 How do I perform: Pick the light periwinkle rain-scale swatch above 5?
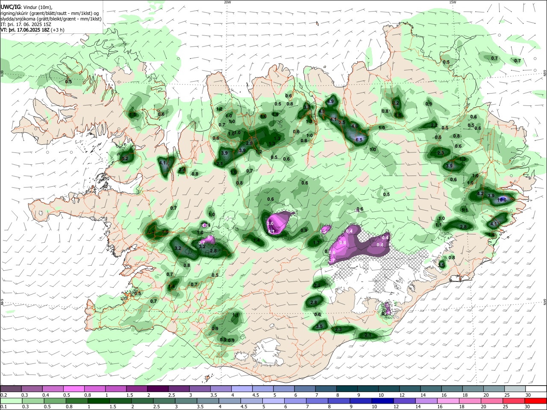point(273,401)
